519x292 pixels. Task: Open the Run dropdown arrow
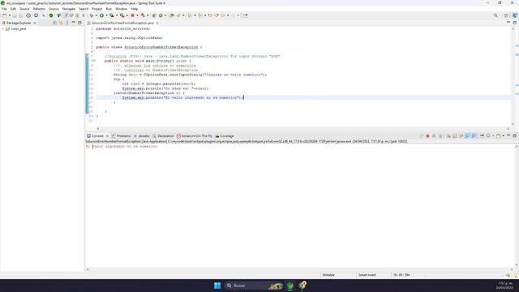coord(106,15)
